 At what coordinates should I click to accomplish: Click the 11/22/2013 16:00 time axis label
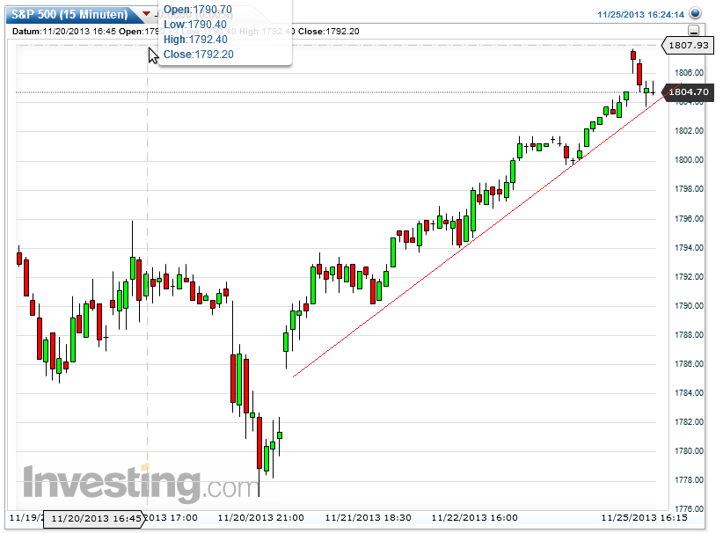[474, 518]
